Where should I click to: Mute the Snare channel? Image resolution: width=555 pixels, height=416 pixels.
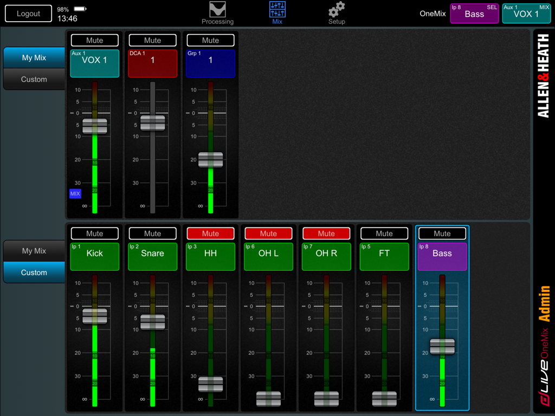click(152, 233)
